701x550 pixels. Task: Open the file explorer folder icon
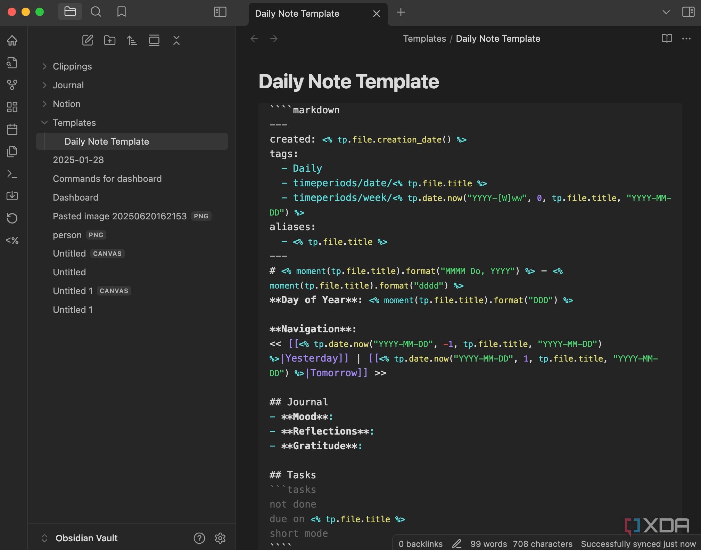click(70, 12)
